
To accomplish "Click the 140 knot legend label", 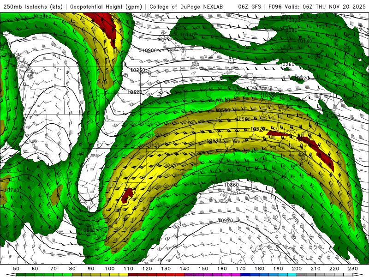I will tap(184, 269).
